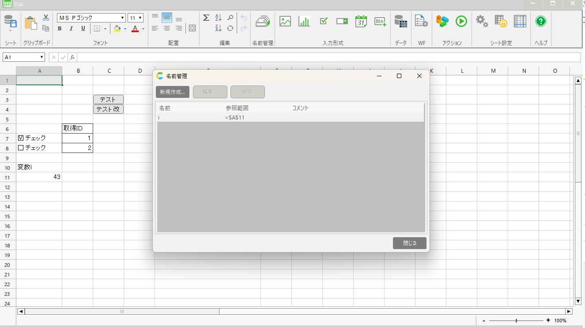Click the green play action icon
This screenshot has width=585, height=328.
(x=461, y=21)
